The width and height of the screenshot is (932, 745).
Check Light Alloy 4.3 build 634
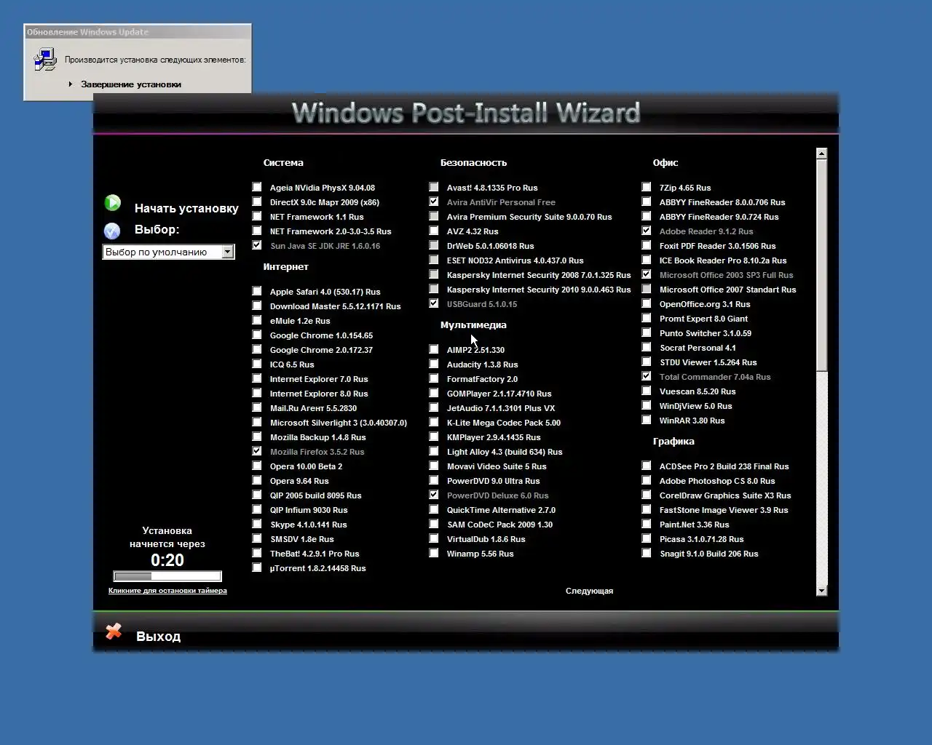[434, 451]
